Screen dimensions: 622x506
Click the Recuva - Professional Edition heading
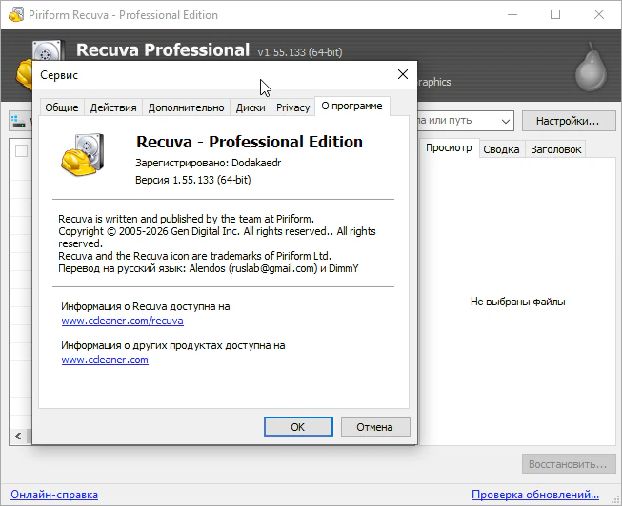(250, 142)
